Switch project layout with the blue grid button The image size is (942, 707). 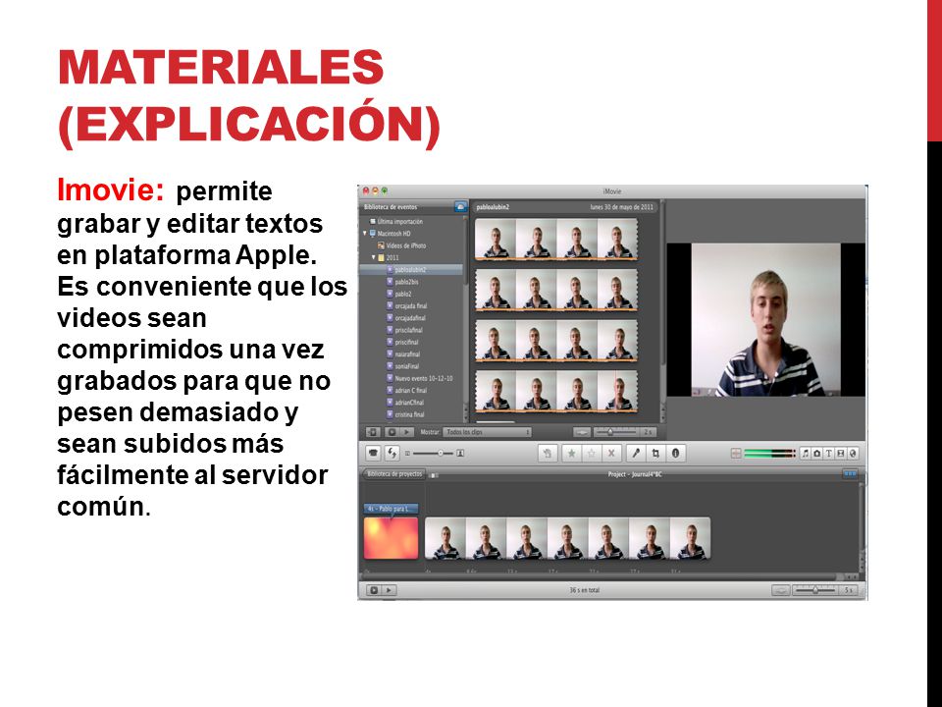850,474
